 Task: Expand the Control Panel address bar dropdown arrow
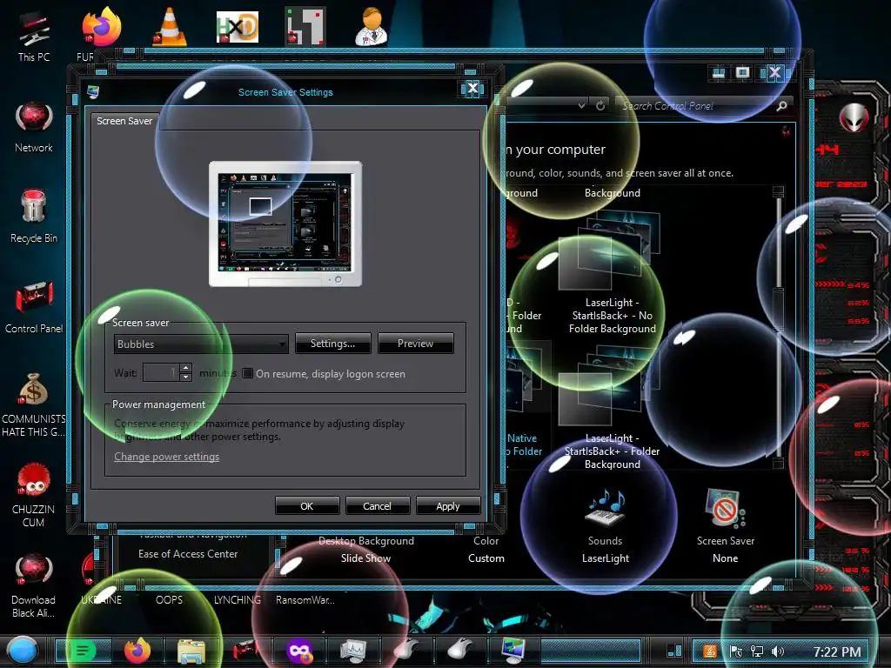581,105
